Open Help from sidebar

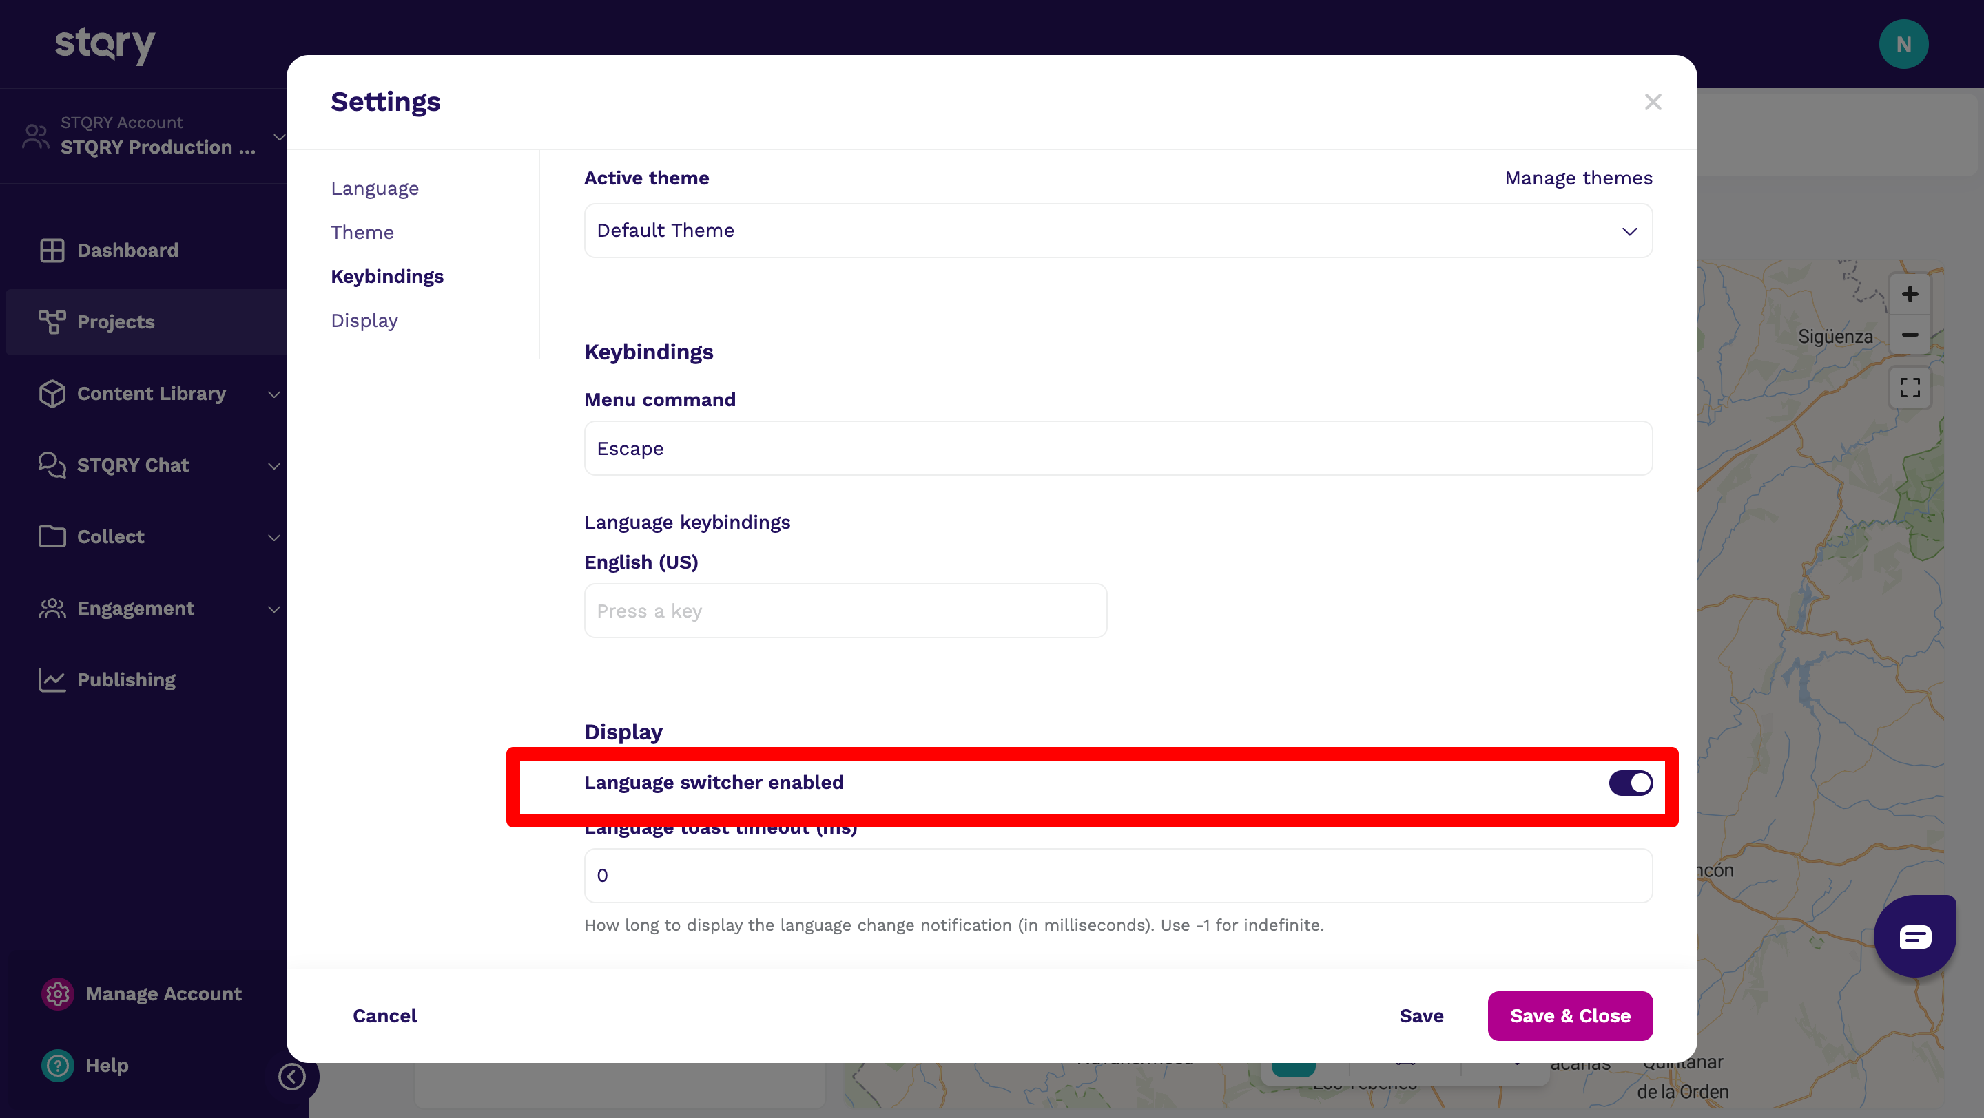tap(106, 1066)
